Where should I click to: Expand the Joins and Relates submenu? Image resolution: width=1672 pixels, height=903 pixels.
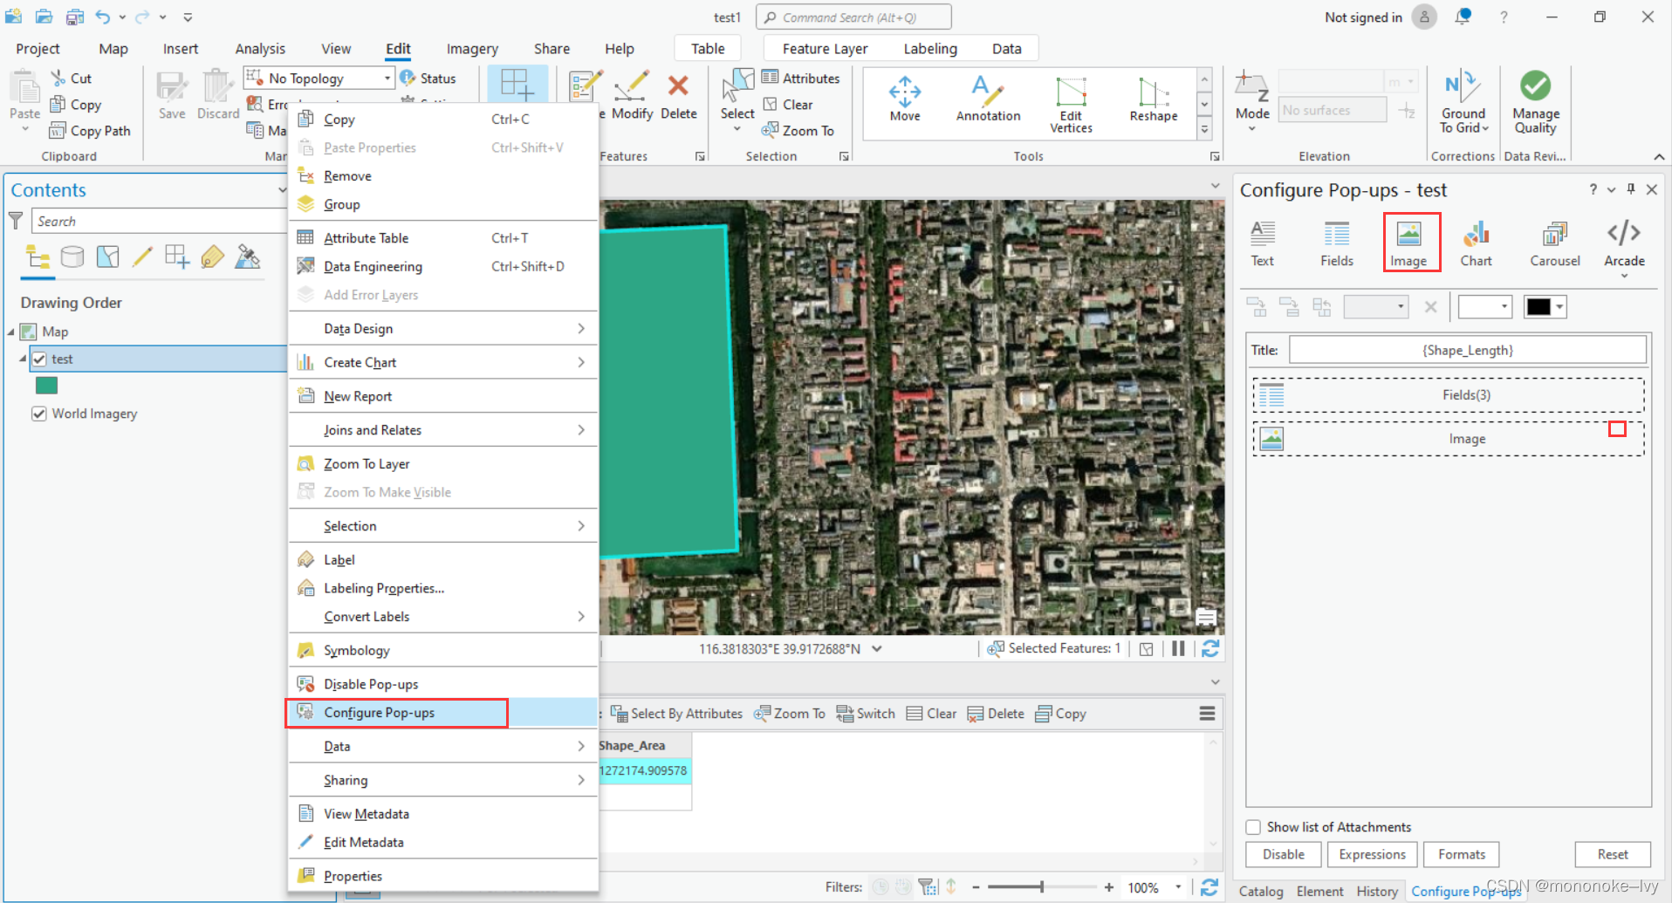click(442, 429)
